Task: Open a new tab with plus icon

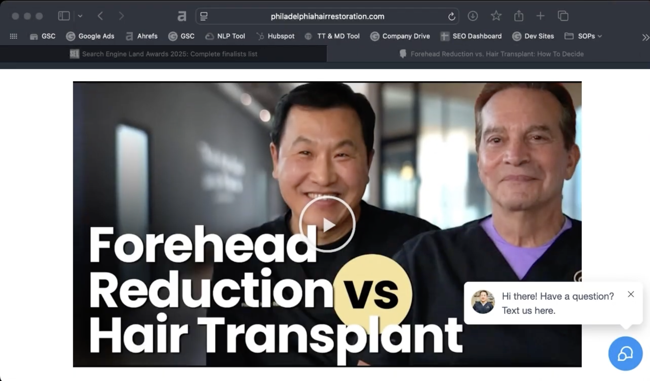Action: tap(541, 16)
